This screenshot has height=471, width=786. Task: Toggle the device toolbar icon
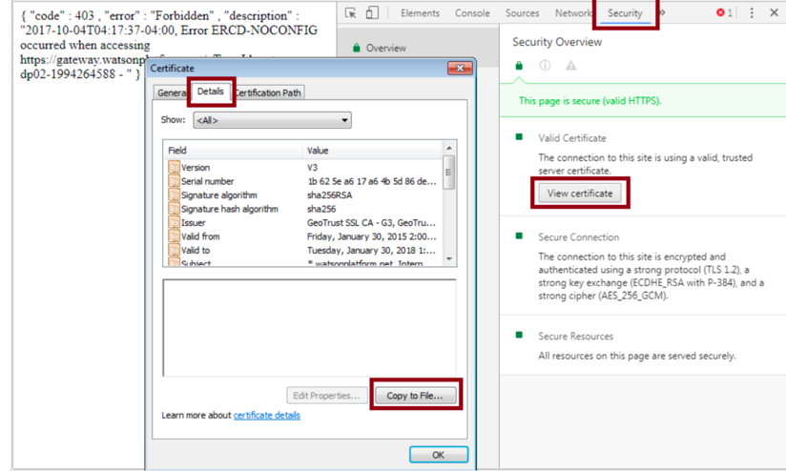click(x=372, y=12)
